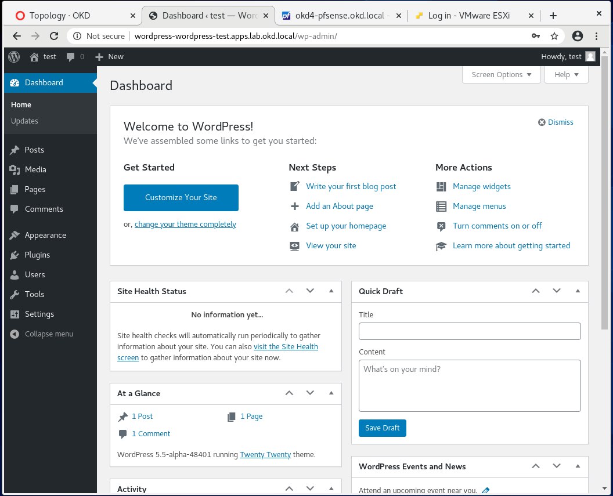Viewport: 613px width, 496px height.
Task: Open Set up your homepage link
Action: 346,226
